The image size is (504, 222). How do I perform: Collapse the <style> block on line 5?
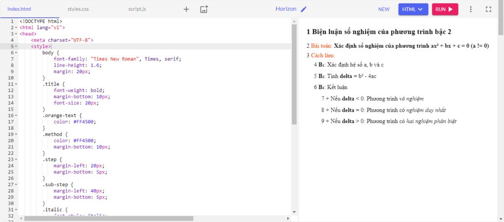coord(16,46)
